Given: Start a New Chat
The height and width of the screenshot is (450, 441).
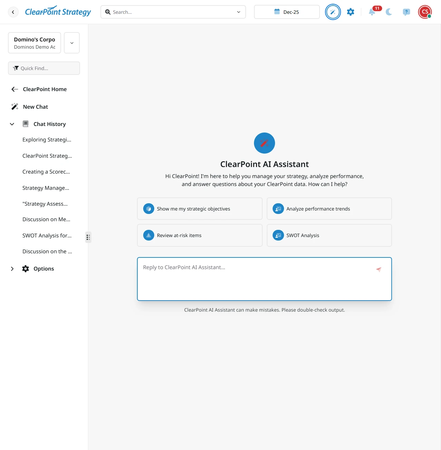Looking at the screenshot, I should (x=35, y=107).
